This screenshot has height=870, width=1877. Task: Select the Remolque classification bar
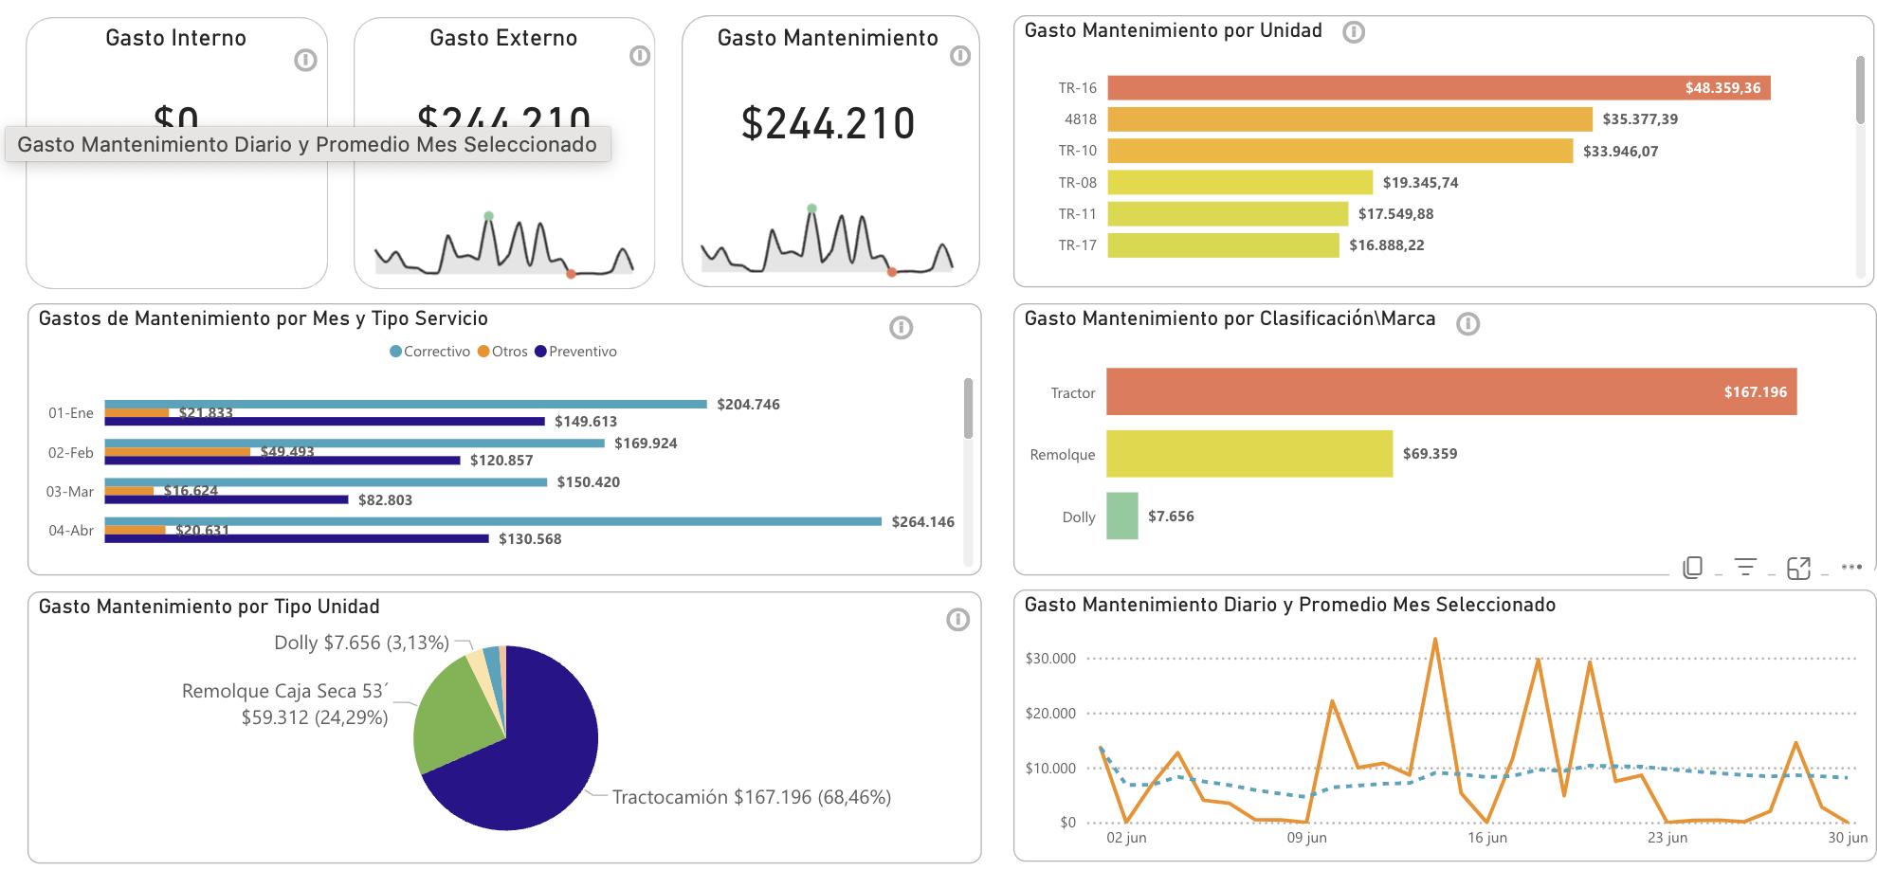pyautogui.click(x=1249, y=454)
